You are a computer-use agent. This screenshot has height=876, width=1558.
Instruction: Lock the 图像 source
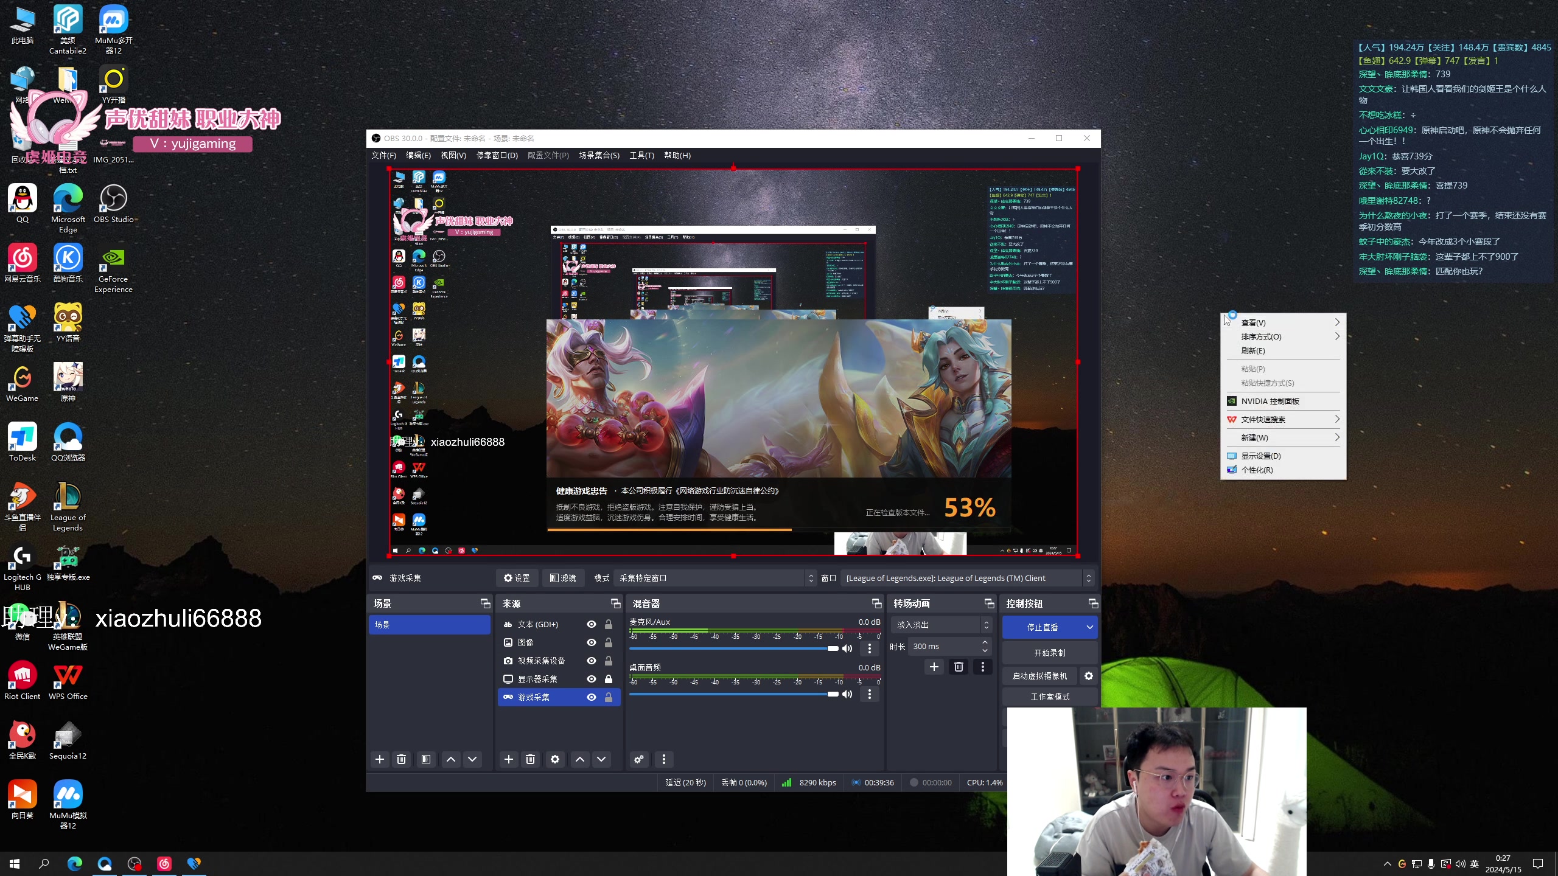pyautogui.click(x=608, y=642)
